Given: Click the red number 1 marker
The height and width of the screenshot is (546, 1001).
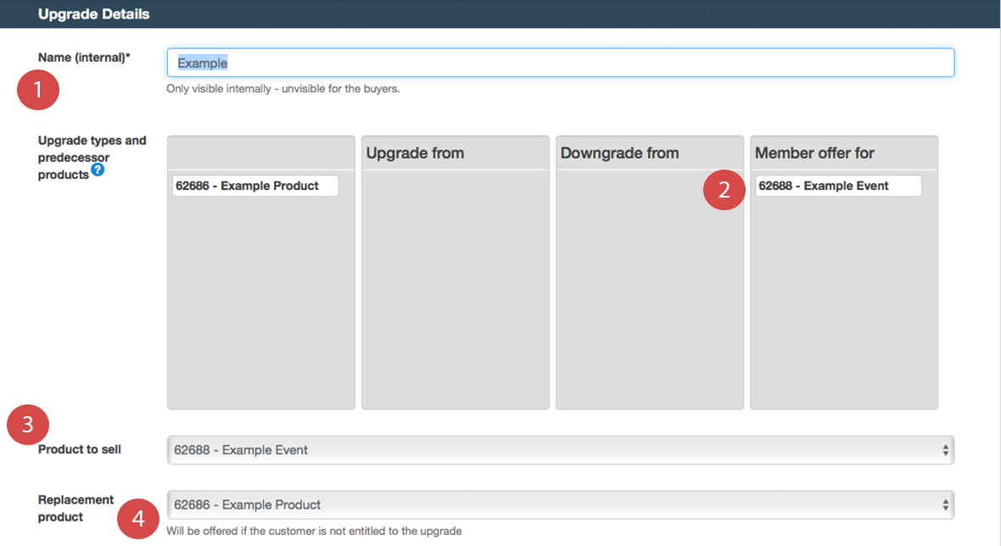Looking at the screenshot, I should 38,90.
